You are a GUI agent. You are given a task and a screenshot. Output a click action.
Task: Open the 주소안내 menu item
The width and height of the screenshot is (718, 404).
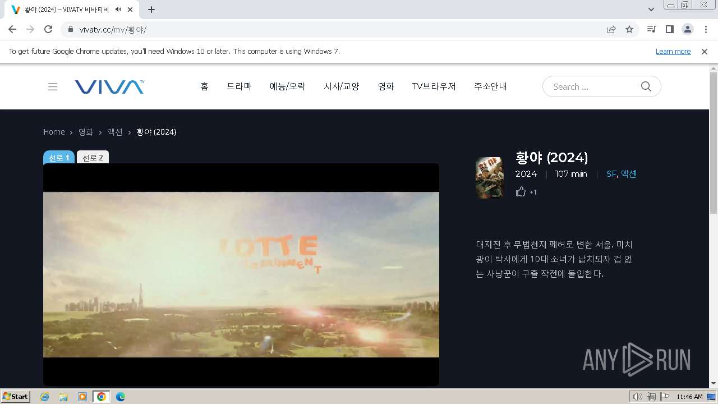click(x=490, y=86)
